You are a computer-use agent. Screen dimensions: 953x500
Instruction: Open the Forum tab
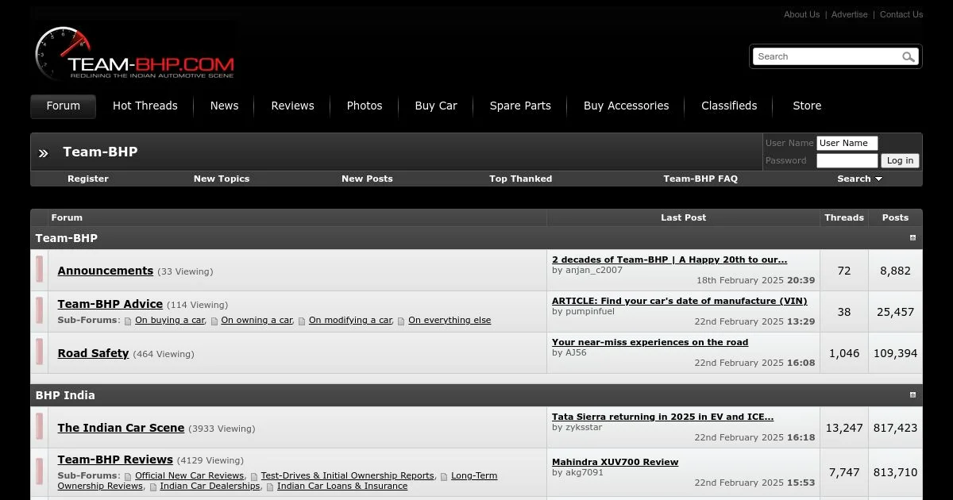click(x=64, y=106)
